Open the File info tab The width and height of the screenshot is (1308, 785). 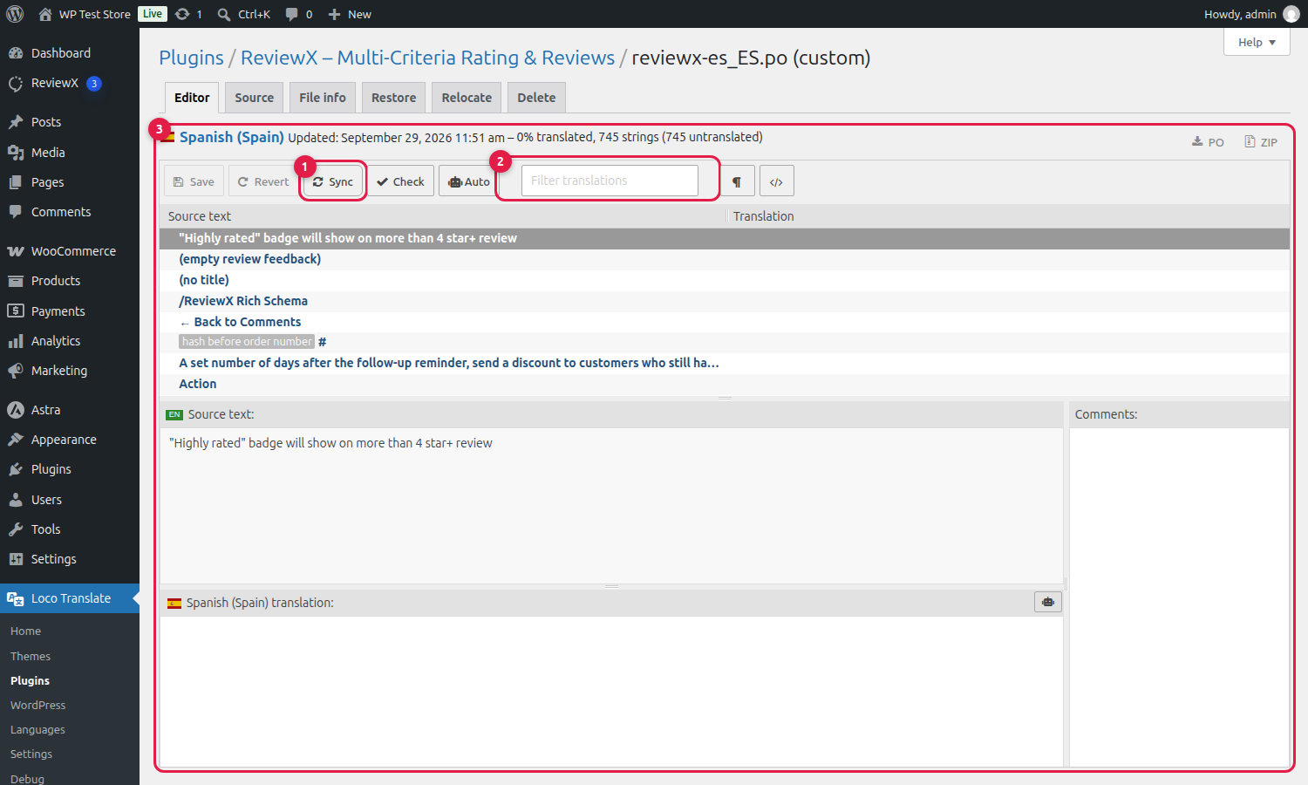point(323,98)
